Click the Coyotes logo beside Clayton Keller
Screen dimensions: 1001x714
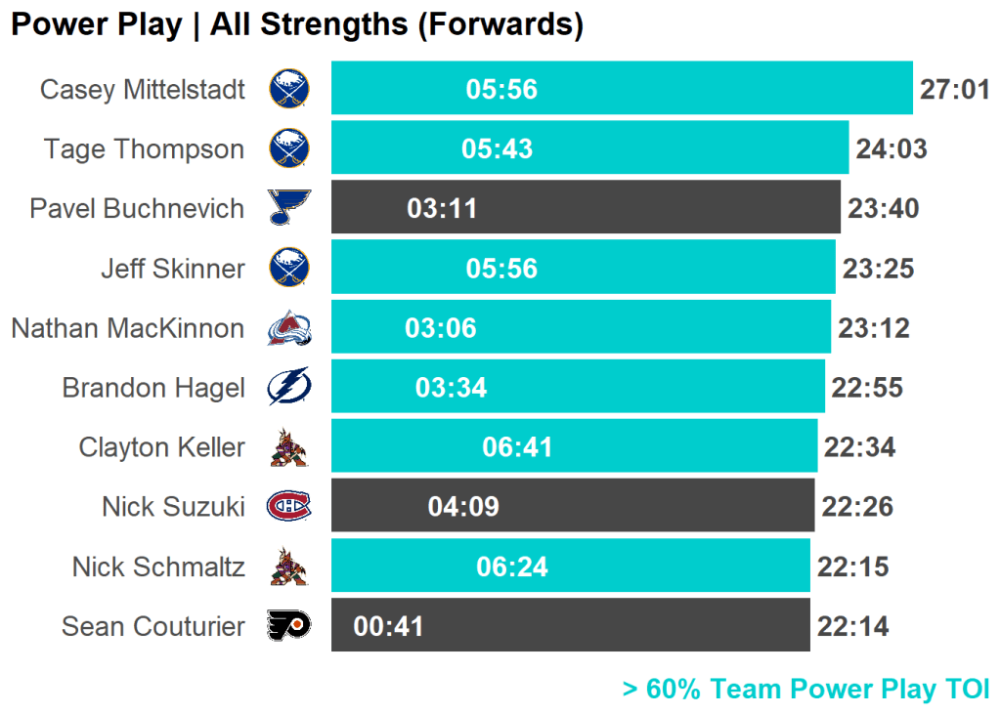click(288, 447)
